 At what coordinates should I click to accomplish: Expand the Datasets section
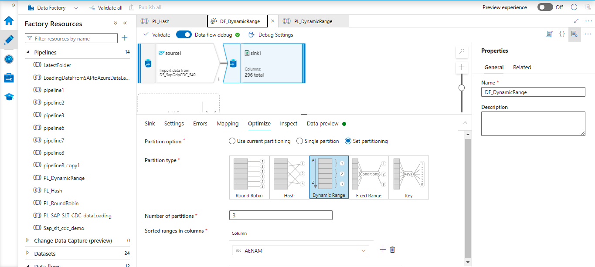click(x=28, y=253)
